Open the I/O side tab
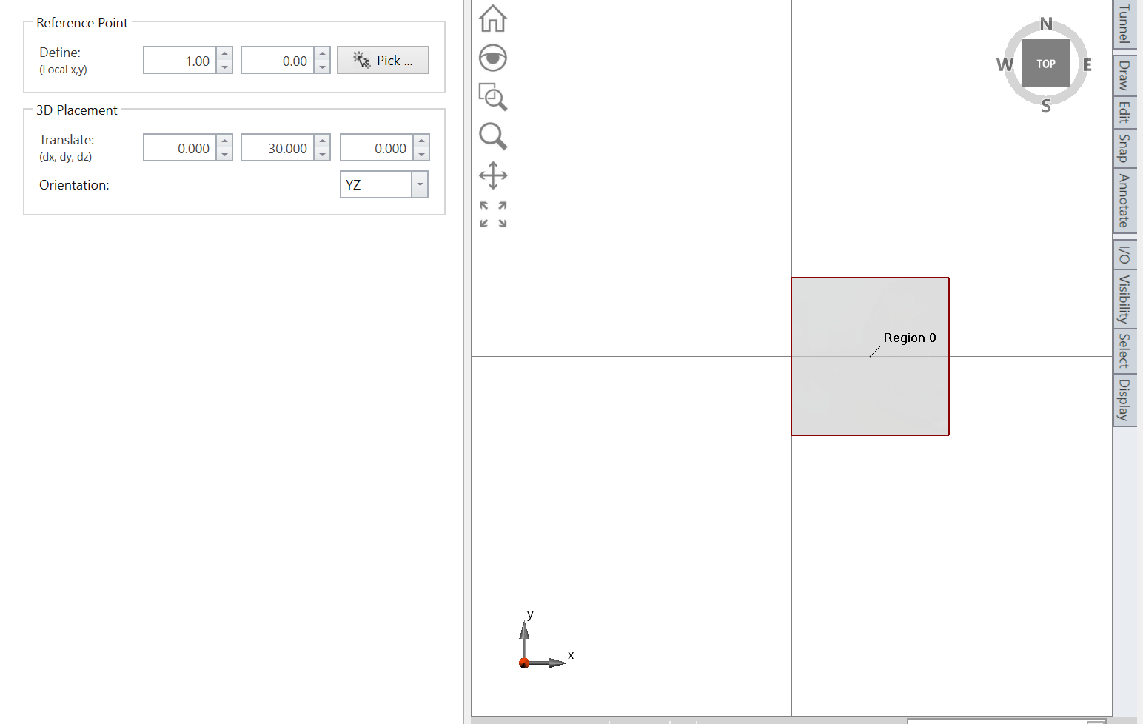The width and height of the screenshot is (1143, 724). point(1124,254)
